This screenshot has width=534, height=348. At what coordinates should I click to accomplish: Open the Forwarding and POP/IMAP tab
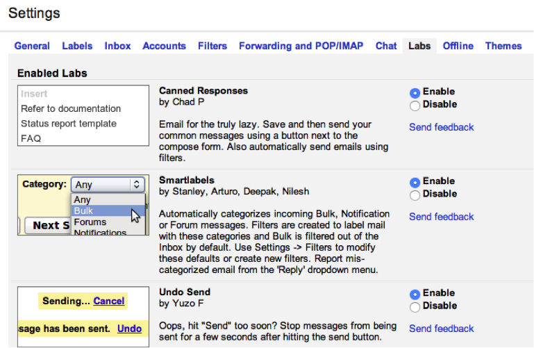tap(301, 46)
